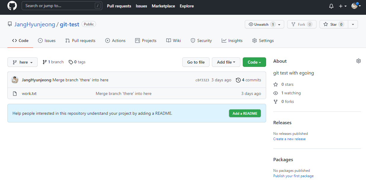Screen dimensions: 366x186
Task: View the 1 branch link
Action: click(x=53, y=62)
